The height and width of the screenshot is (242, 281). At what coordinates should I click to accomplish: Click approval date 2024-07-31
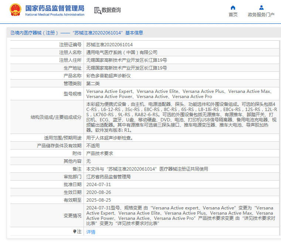coord(99,184)
